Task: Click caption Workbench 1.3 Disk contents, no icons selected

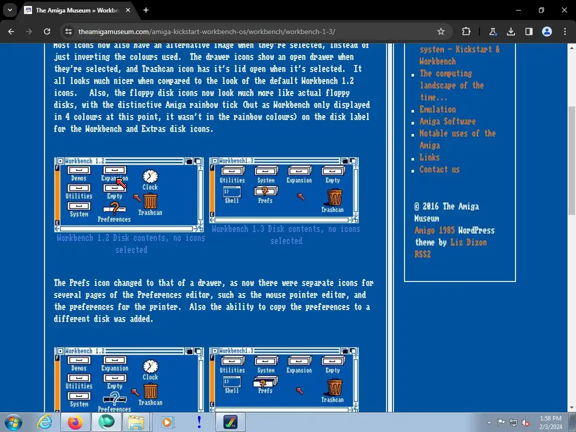Action: point(286,234)
